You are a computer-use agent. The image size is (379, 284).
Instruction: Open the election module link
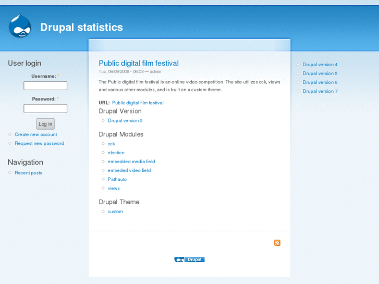click(x=116, y=153)
